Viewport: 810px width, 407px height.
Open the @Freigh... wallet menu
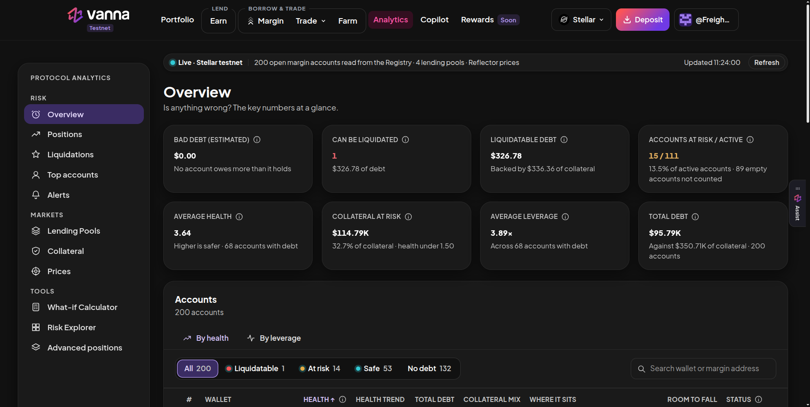coord(706,20)
